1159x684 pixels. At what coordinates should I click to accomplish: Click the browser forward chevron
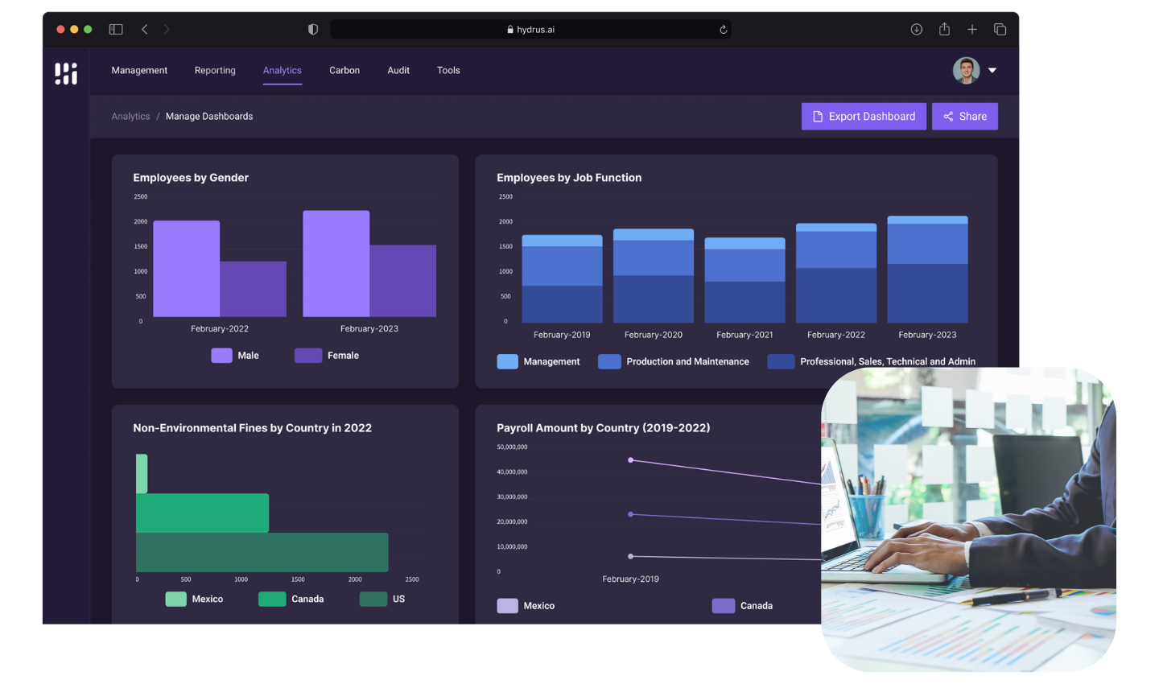point(167,29)
